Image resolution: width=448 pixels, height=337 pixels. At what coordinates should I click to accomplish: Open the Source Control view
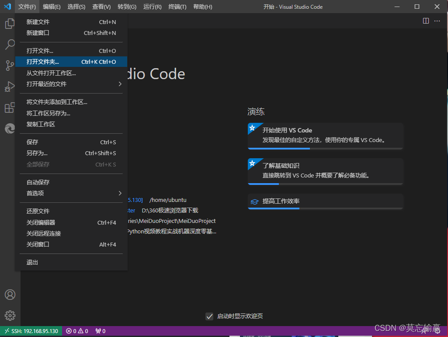(10, 66)
